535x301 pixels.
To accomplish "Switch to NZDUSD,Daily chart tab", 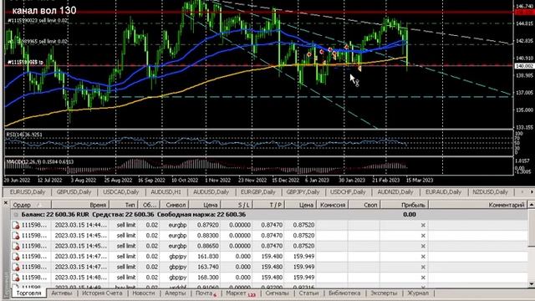I will [491, 192].
